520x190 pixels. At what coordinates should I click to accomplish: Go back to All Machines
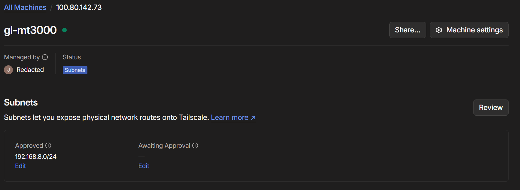[x=25, y=7]
